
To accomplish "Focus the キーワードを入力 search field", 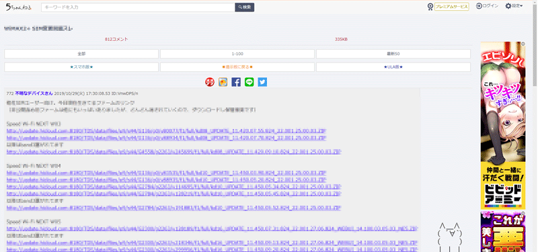I will point(138,7).
